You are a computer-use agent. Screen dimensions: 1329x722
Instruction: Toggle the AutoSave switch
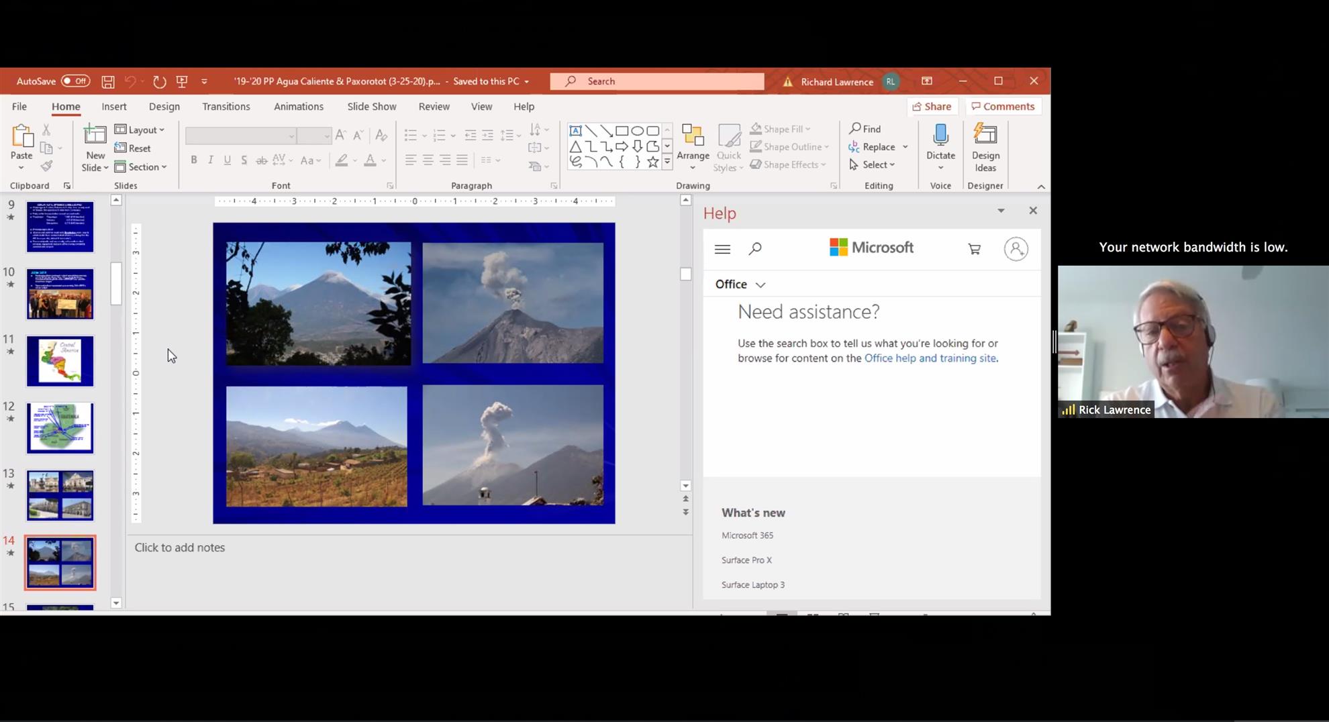point(75,81)
